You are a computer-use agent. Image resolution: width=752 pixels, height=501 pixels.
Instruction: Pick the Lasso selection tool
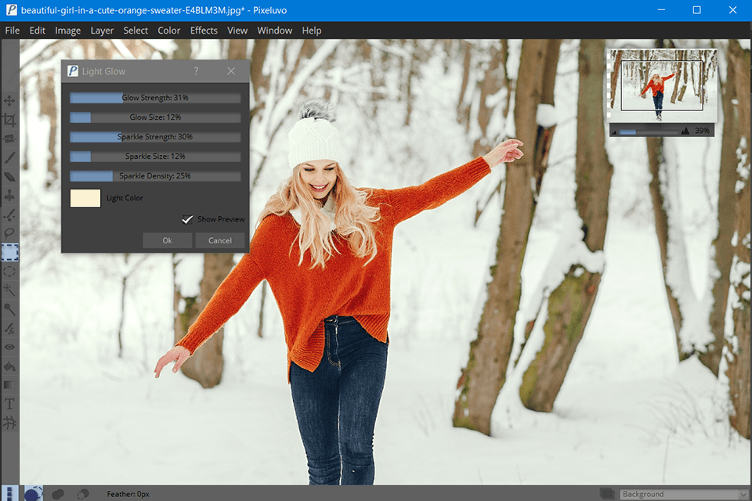tap(9, 233)
